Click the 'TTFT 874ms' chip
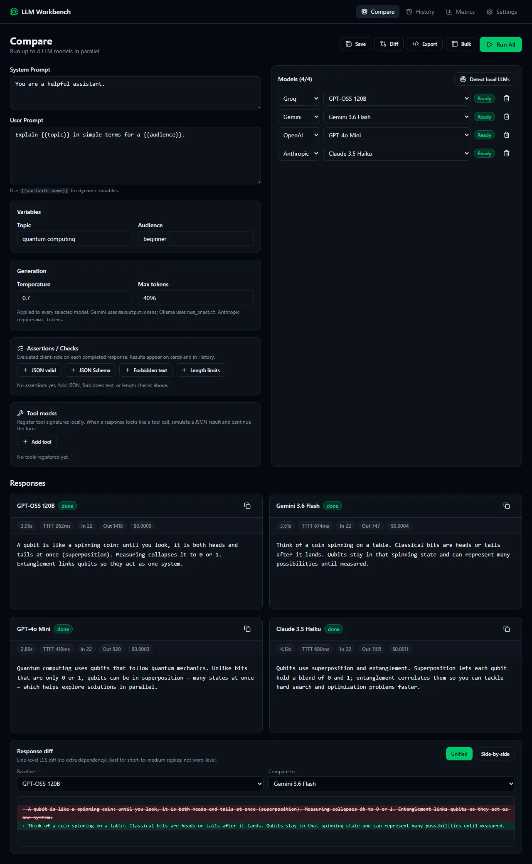 (315, 526)
